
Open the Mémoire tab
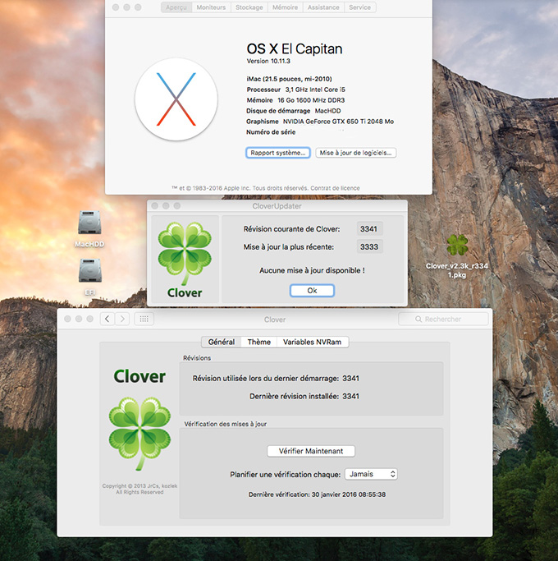pyautogui.click(x=286, y=7)
